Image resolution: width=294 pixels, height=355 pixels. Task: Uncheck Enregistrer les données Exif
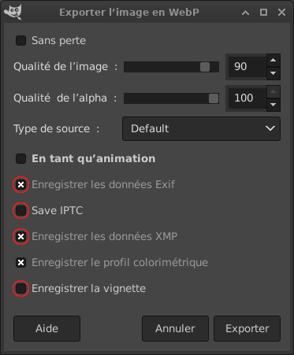click(20, 184)
